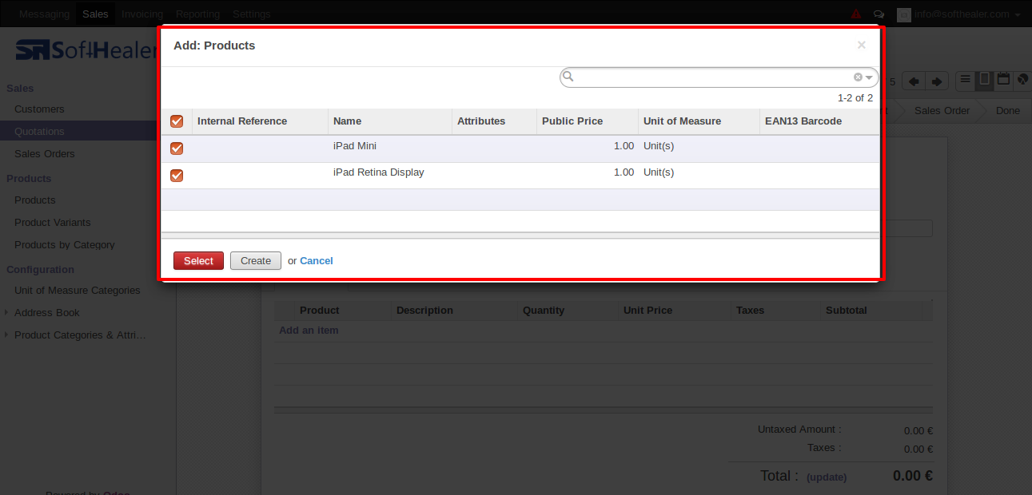Click iPad Retina Display product name

[379, 172]
